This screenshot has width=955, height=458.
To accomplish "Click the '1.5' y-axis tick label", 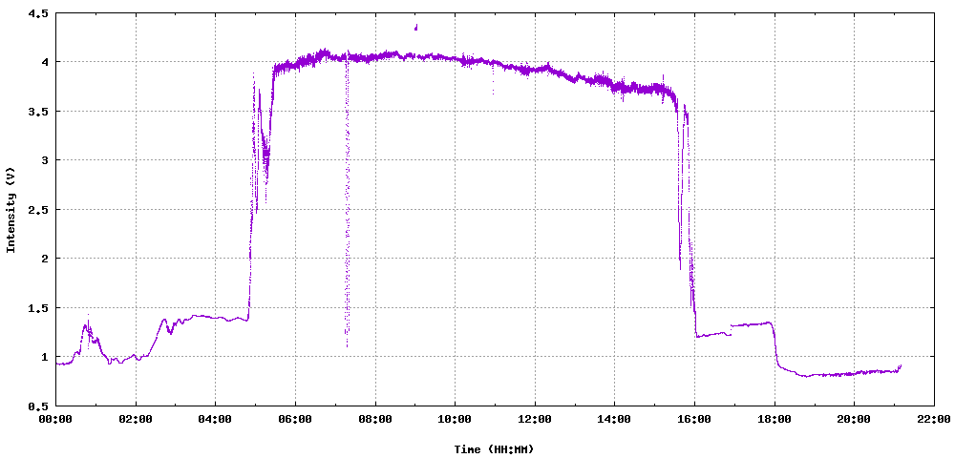I will pyautogui.click(x=38, y=308).
